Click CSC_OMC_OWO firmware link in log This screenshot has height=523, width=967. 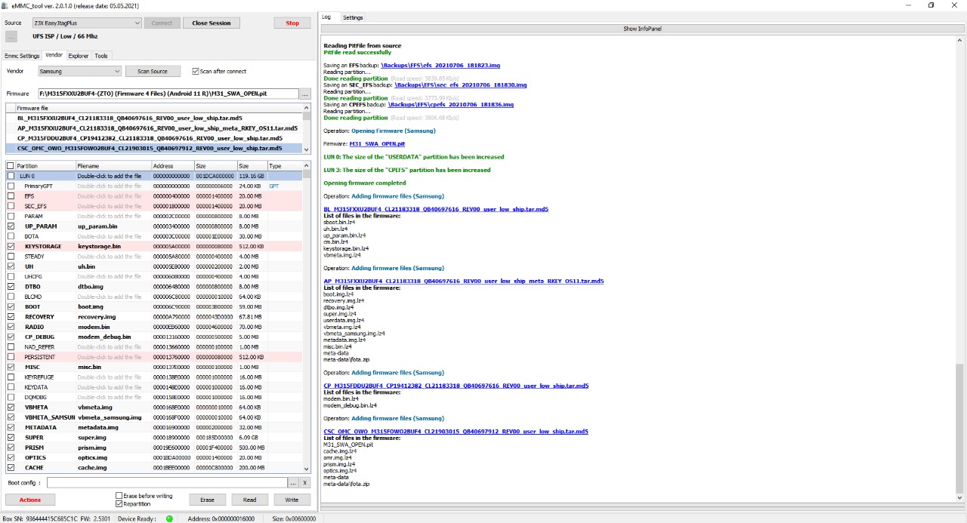456,432
